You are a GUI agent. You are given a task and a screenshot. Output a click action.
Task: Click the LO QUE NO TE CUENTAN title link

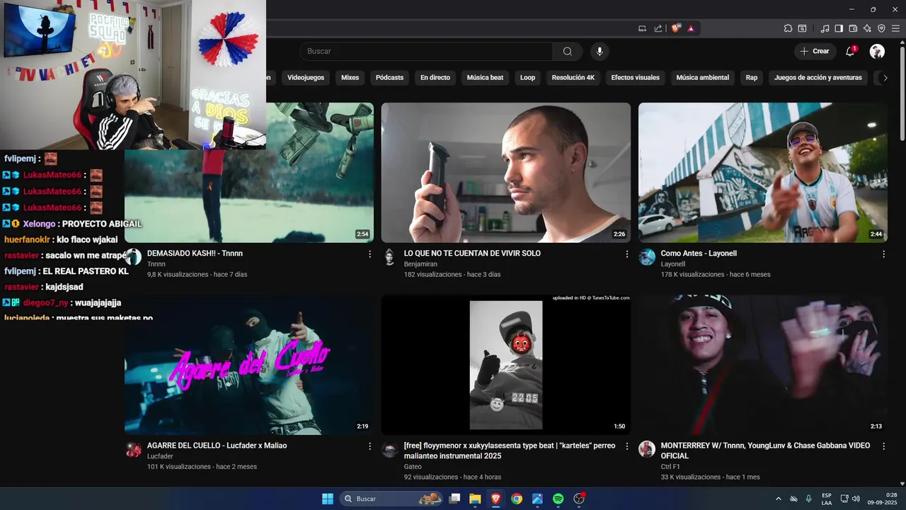pyautogui.click(x=472, y=254)
